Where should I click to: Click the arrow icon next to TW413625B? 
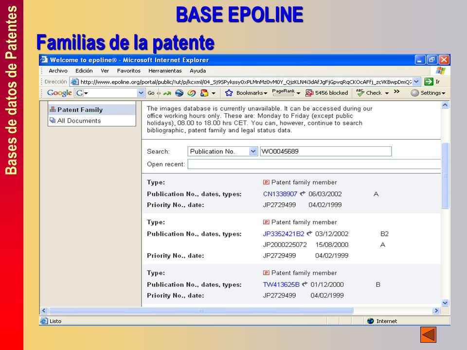tap(305, 284)
